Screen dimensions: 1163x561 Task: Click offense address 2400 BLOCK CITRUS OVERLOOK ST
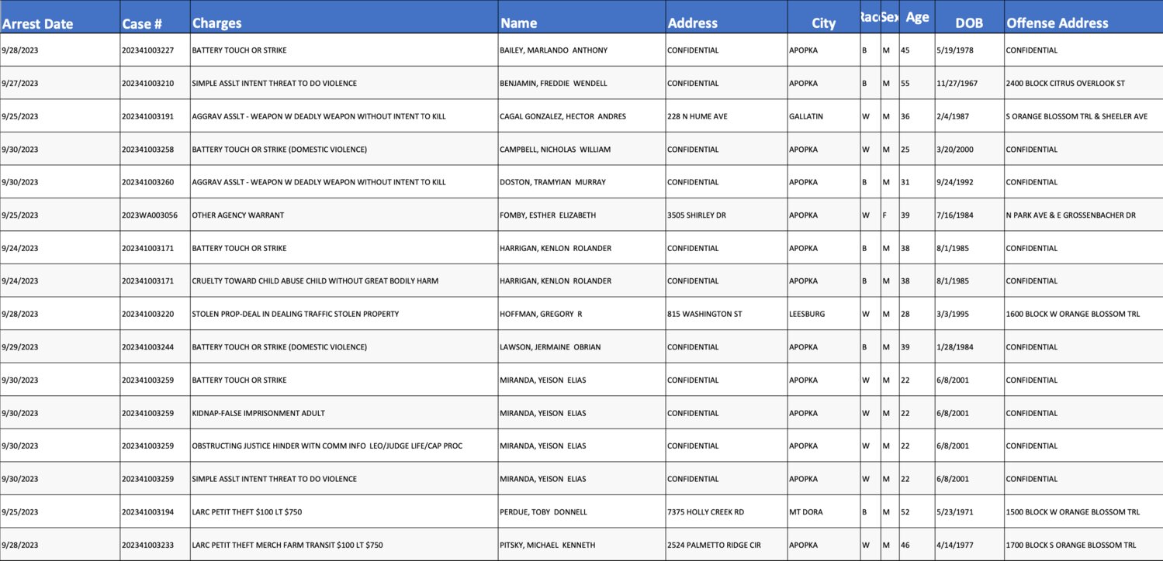click(x=1065, y=84)
